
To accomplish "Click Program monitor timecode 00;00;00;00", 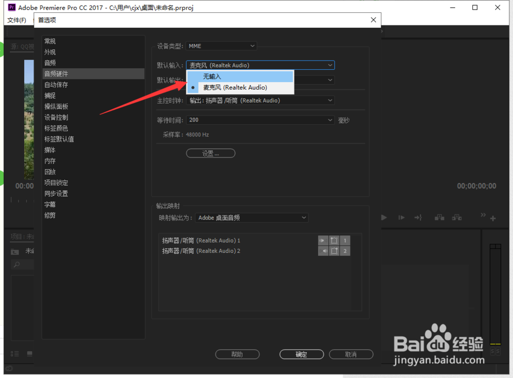I will pos(477,186).
